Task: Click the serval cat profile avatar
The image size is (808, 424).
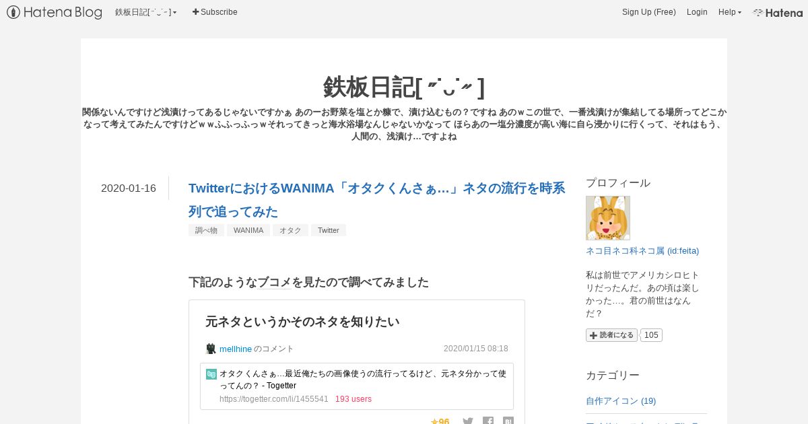Action: (608, 218)
